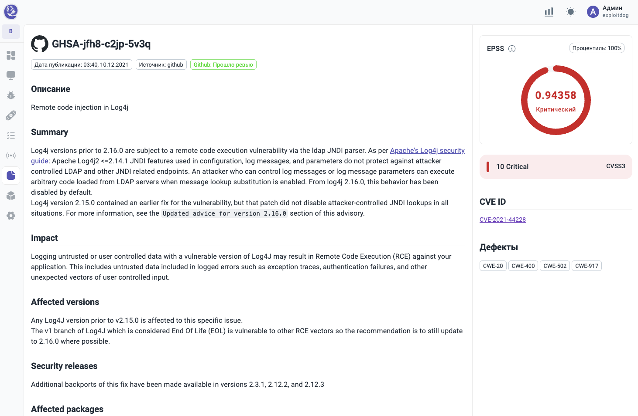The image size is (638, 416).
Task: Click the CWE-917 defect tag
Action: 587,266
